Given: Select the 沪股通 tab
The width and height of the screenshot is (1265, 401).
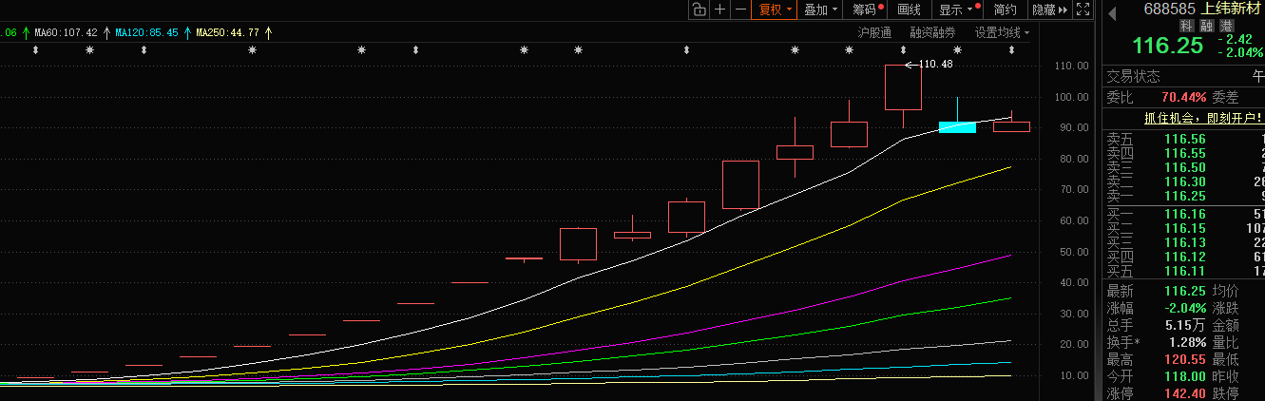Looking at the screenshot, I should pyautogui.click(x=874, y=32).
